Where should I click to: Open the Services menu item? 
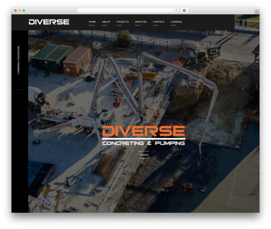(x=141, y=22)
